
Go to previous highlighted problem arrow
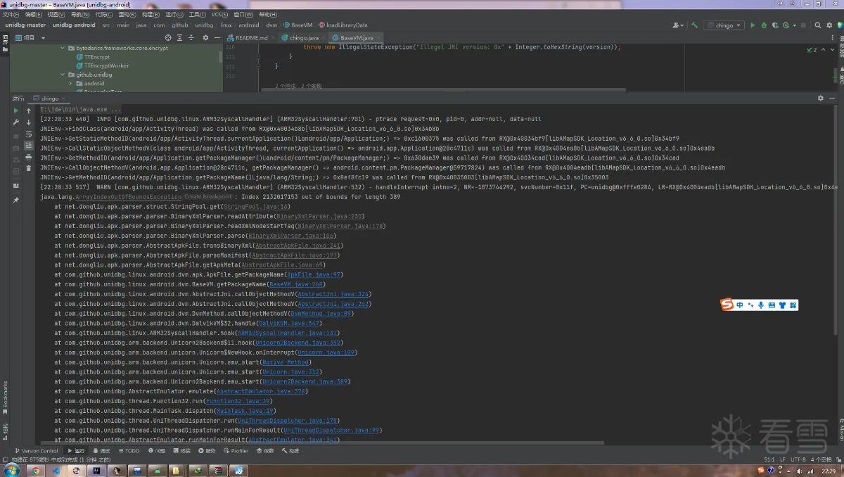[824, 50]
